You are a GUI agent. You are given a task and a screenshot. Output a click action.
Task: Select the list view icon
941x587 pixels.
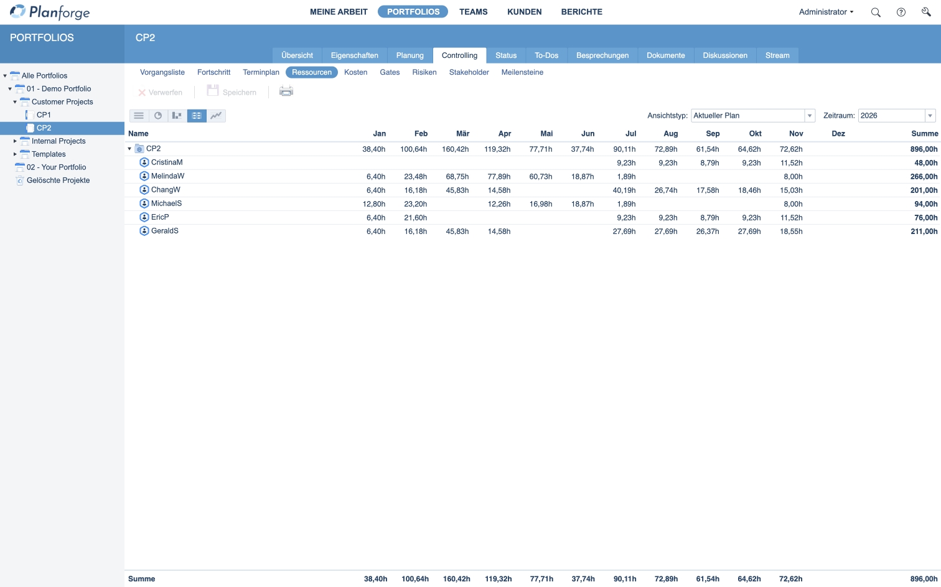pos(139,115)
